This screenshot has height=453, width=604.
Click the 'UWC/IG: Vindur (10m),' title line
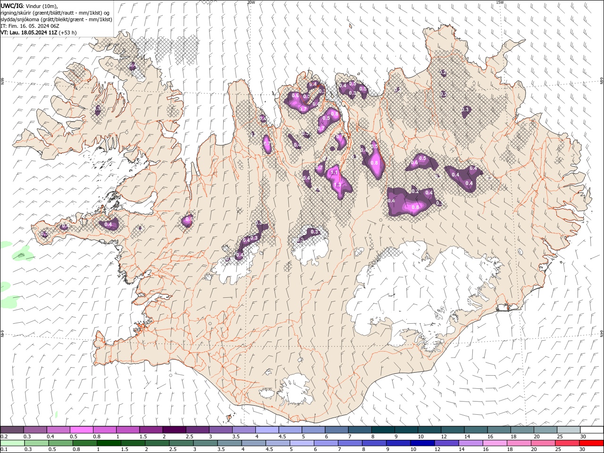point(29,5)
